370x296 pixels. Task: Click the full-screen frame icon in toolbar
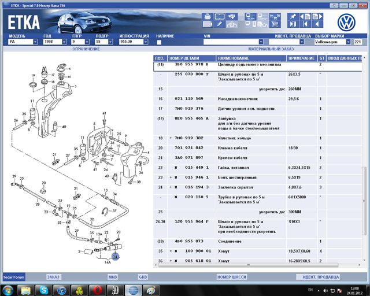point(220,17)
